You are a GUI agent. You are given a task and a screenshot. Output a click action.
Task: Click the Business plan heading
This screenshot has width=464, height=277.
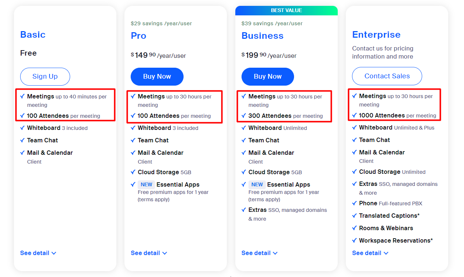click(x=262, y=36)
